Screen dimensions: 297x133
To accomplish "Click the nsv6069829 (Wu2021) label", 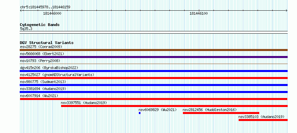I will pyautogui.click(x=158, y=110).
